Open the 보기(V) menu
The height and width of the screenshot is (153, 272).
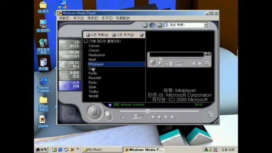point(78,18)
